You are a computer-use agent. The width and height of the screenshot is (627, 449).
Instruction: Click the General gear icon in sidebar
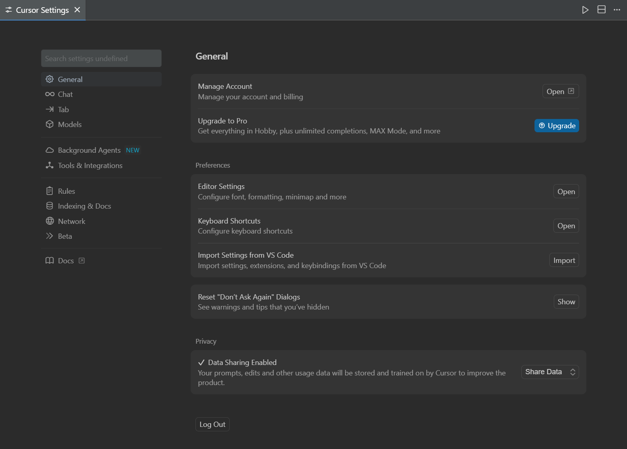click(x=49, y=79)
